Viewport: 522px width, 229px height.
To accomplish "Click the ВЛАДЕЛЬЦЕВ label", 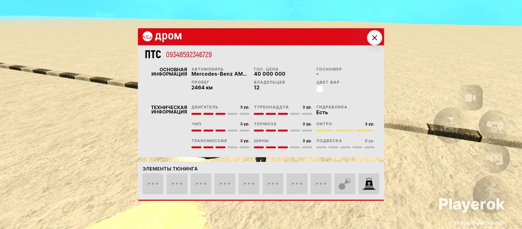I will [269, 82].
